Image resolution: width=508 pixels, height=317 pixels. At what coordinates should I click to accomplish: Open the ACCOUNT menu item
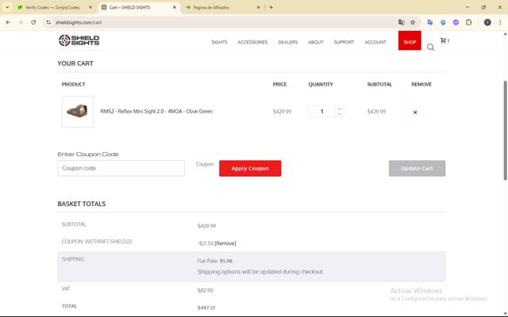375,42
